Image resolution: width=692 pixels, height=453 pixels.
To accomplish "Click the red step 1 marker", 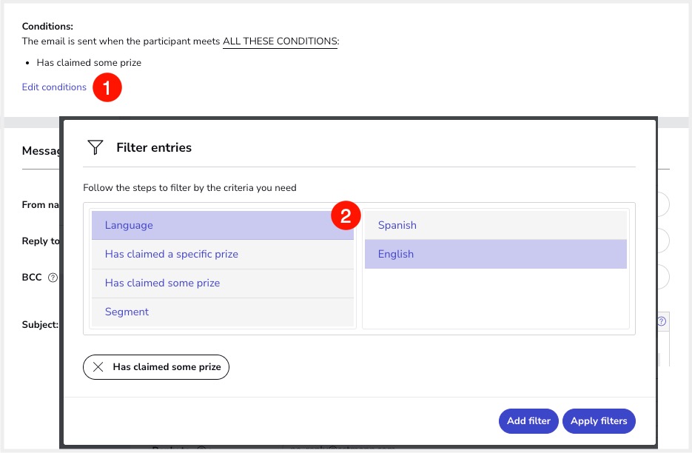I will [x=107, y=87].
